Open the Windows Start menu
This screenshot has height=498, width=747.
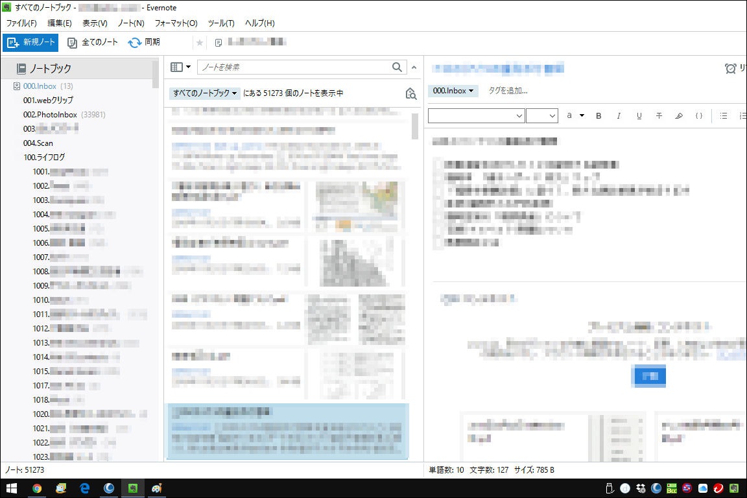pos(12,488)
